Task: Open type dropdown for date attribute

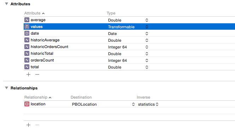Action: coord(147,34)
